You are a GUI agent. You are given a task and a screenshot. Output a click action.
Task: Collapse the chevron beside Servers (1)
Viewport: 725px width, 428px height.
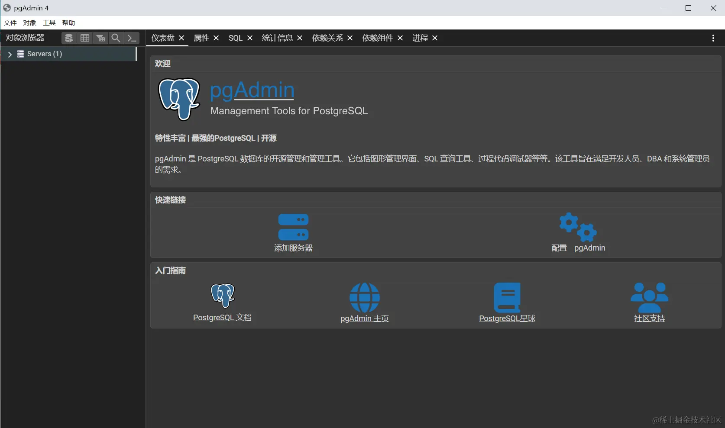[10, 54]
